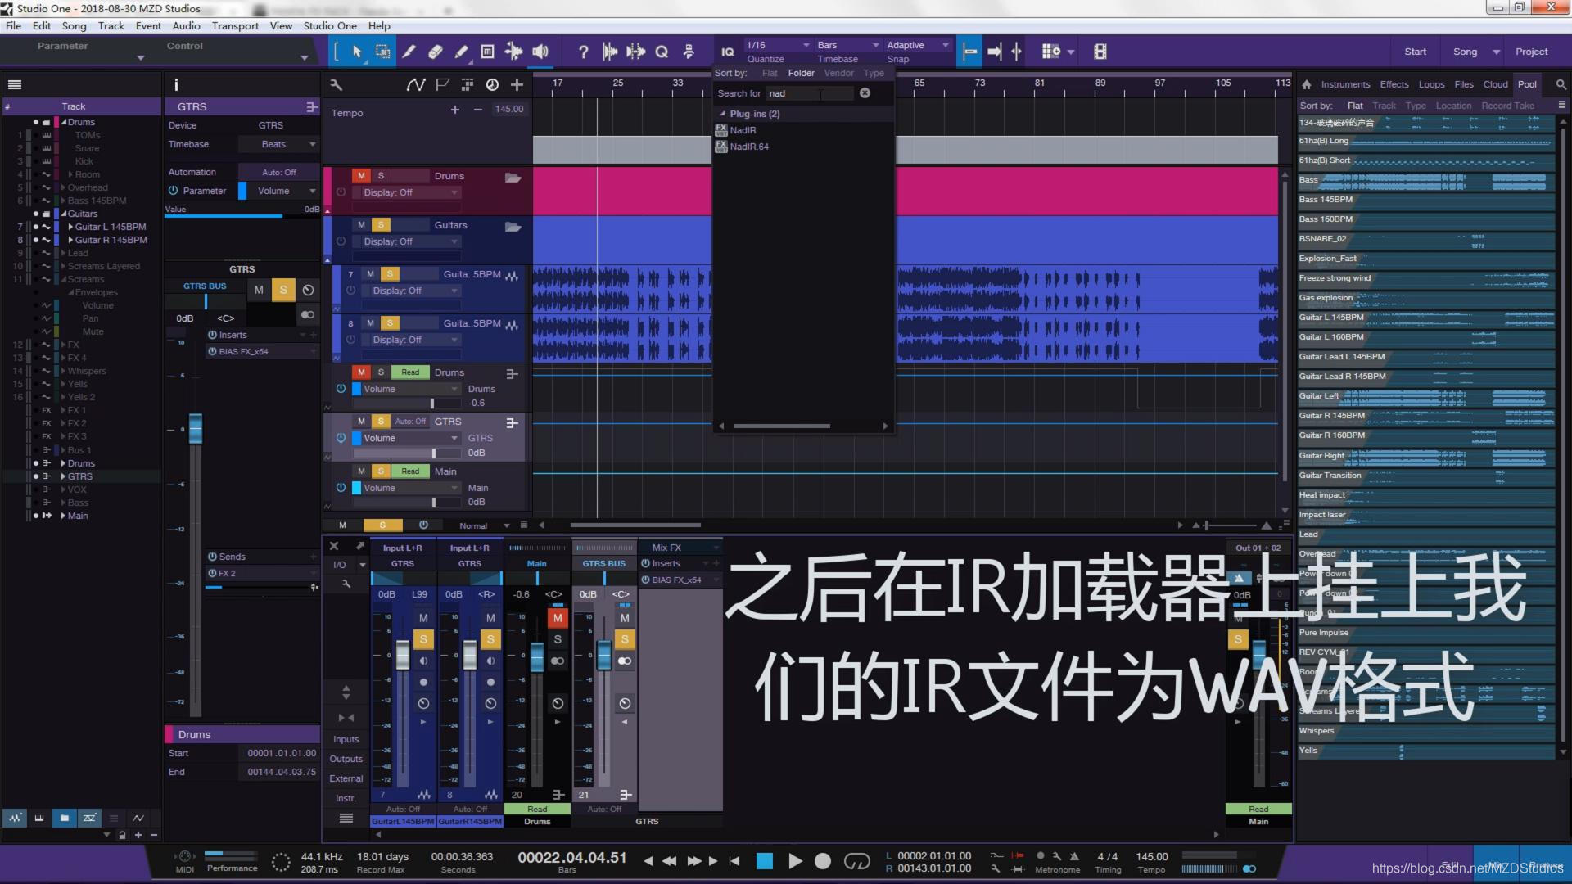Expand the Guitar L 145BPM track
The image size is (1572, 884).
[70, 227]
